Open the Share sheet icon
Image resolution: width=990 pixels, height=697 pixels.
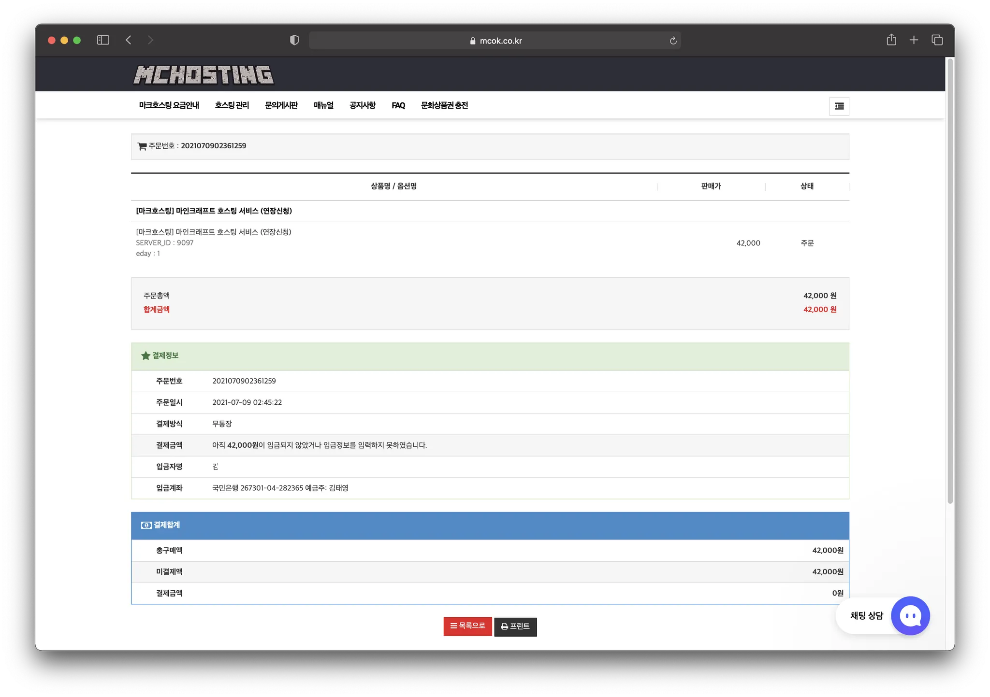(891, 40)
